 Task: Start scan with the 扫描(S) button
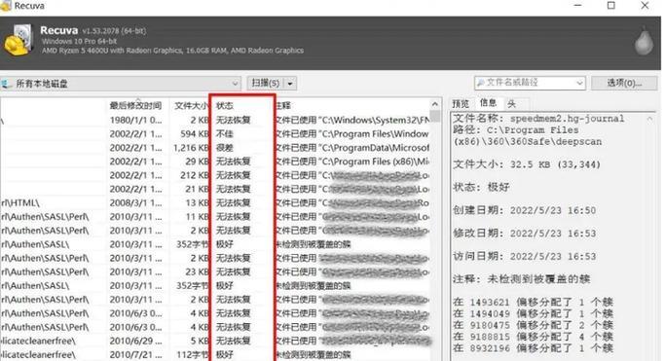tap(266, 83)
